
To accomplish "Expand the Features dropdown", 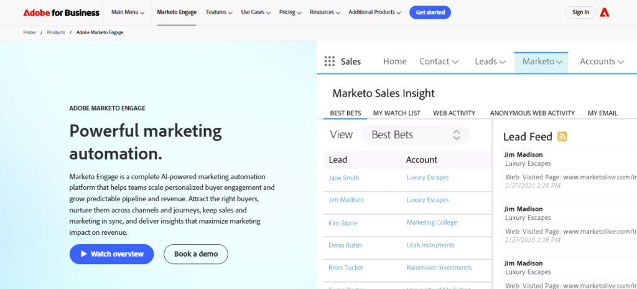I will pyautogui.click(x=219, y=12).
